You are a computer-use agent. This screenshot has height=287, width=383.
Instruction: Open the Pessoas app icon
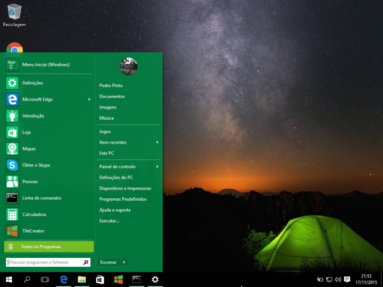click(13, 182)
